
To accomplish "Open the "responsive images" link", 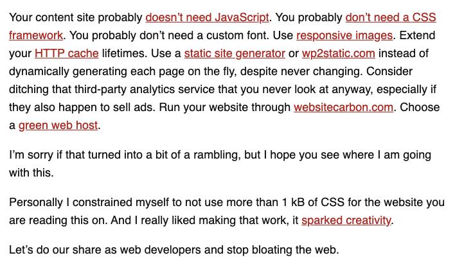I will (x=344, y=35).
